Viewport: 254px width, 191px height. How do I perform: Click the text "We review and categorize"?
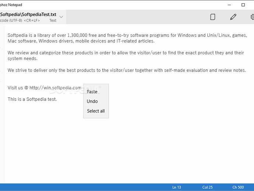click(x=34, y=53)
